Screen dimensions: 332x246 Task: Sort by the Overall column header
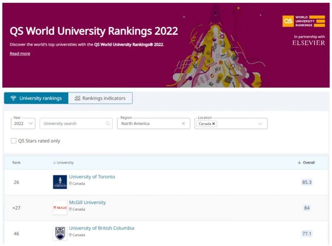point(306,162)
